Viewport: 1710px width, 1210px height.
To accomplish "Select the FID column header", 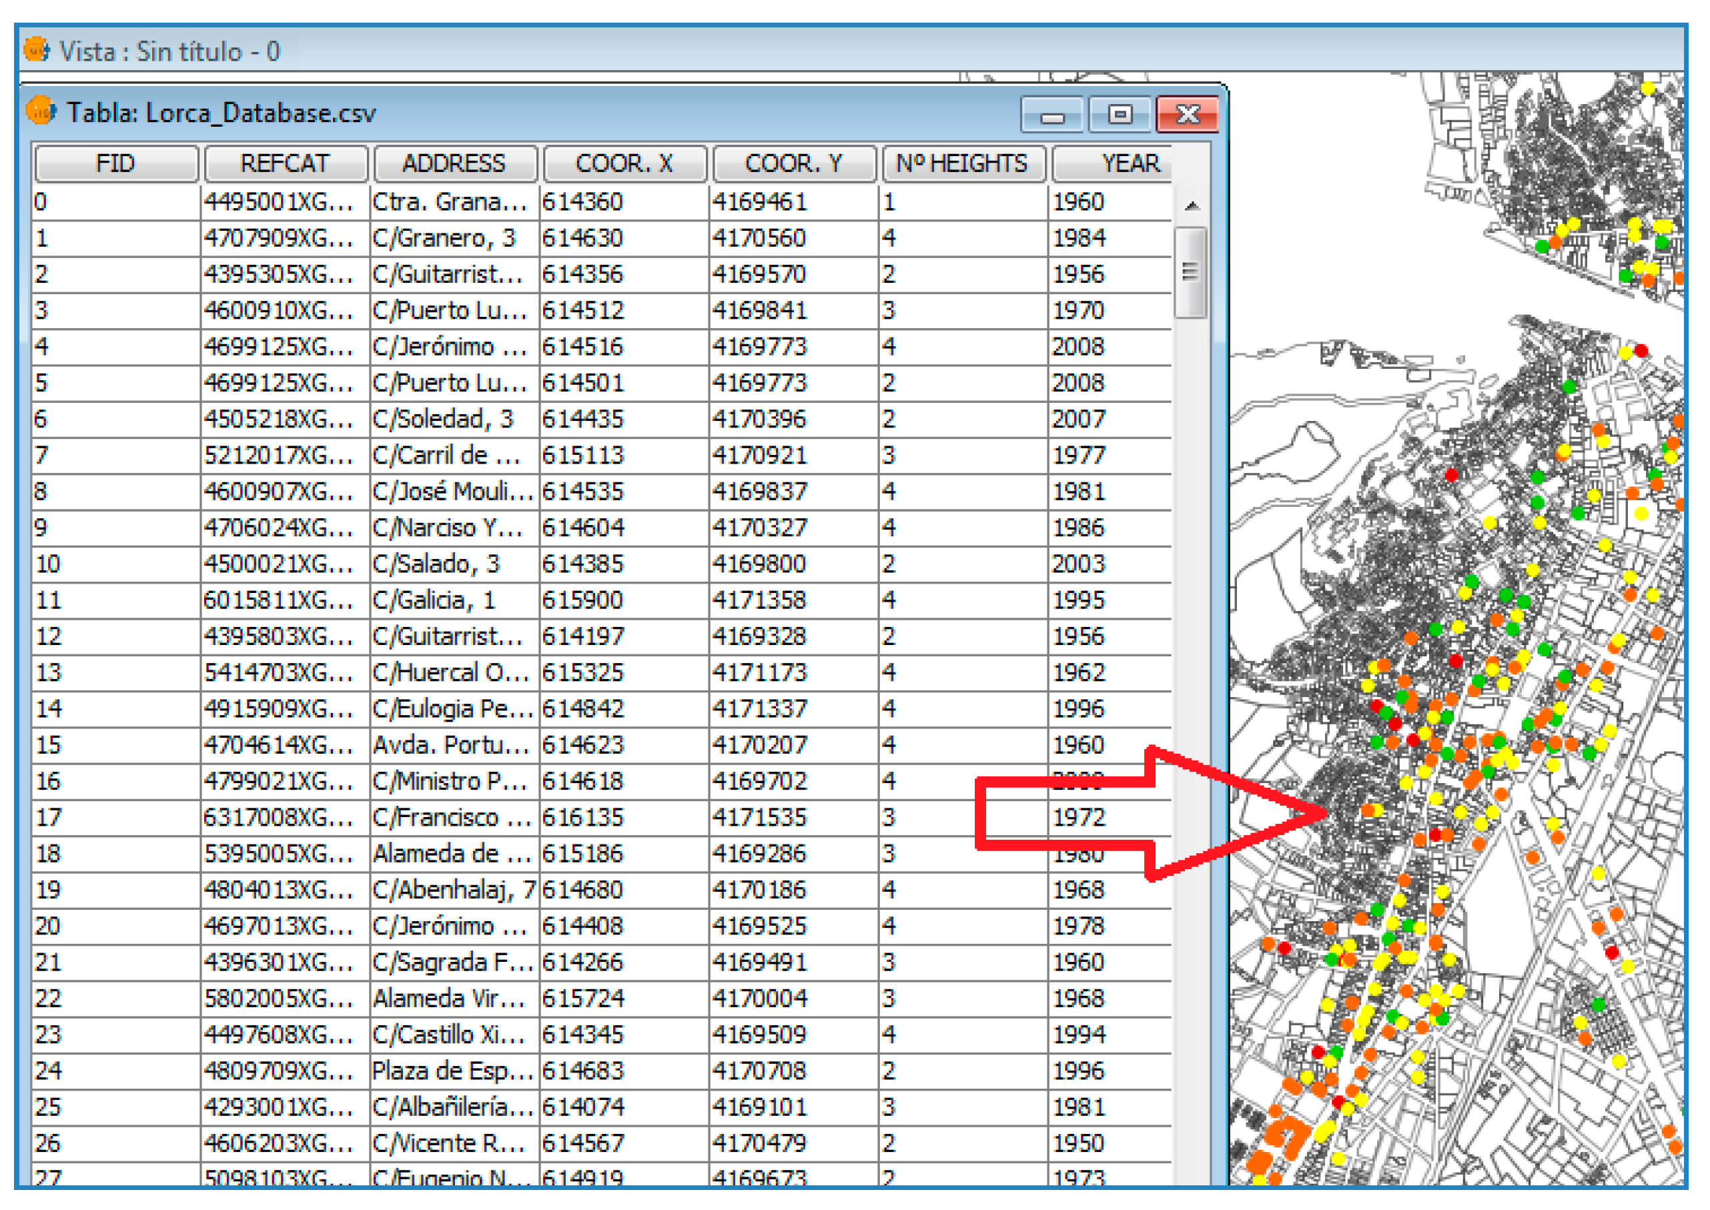I will (x=115, y=164).
